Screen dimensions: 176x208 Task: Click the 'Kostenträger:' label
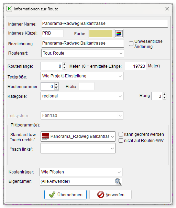21,172
